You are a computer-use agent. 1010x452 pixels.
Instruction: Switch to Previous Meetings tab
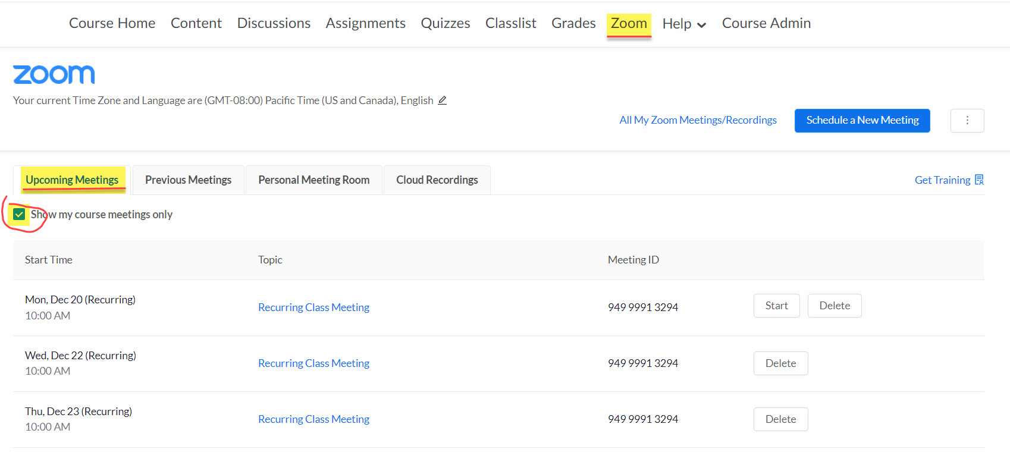coord(188,180)
